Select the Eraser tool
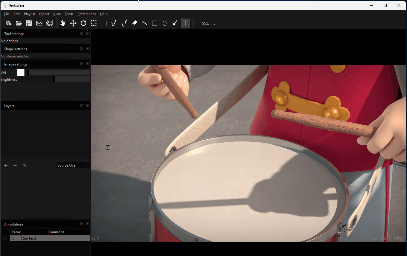 pos(134,23)
